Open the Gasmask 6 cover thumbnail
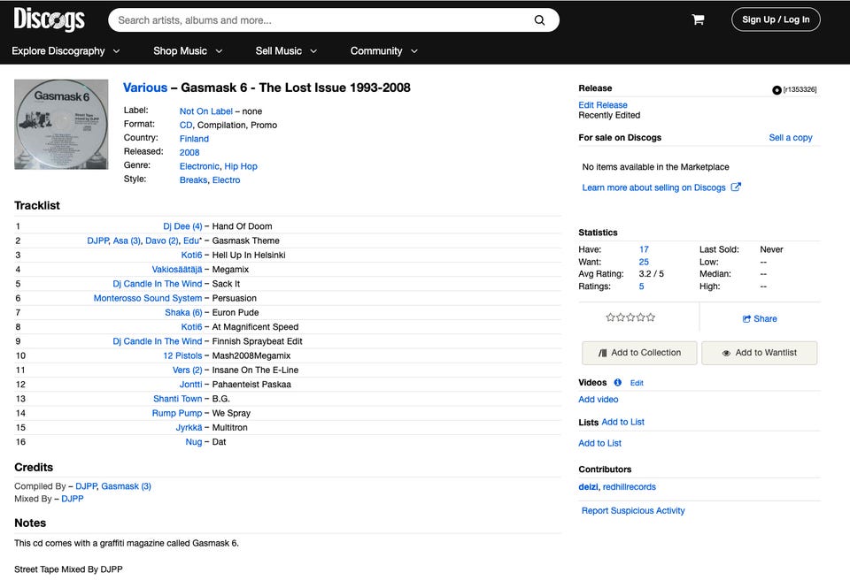The height and width of the screenshot is (588, 850). click(x=61, y=124)
